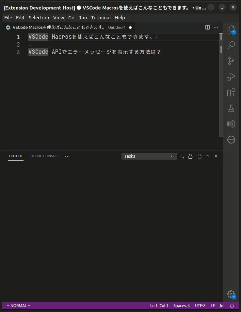Open the Extensions view
The width and height of the screenshot is (241, 312).
(x=231, y=92)
